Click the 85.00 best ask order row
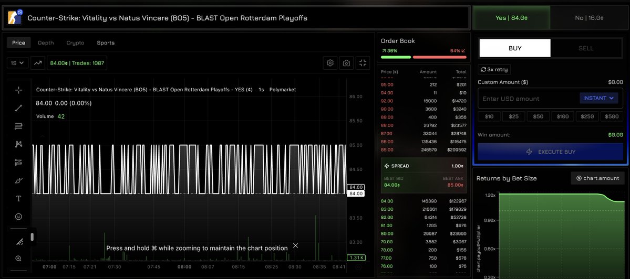The width and height of the screenshot is (630, 279). (x=424, y=149)
